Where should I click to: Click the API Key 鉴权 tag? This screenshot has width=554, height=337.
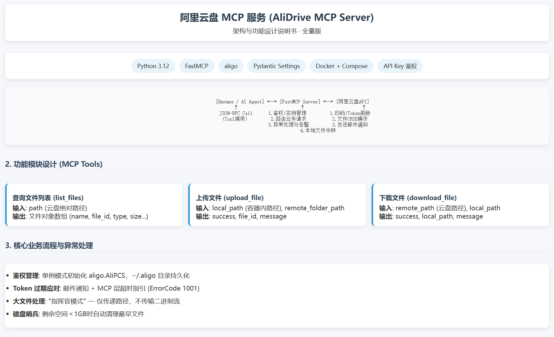pos(400,66)
